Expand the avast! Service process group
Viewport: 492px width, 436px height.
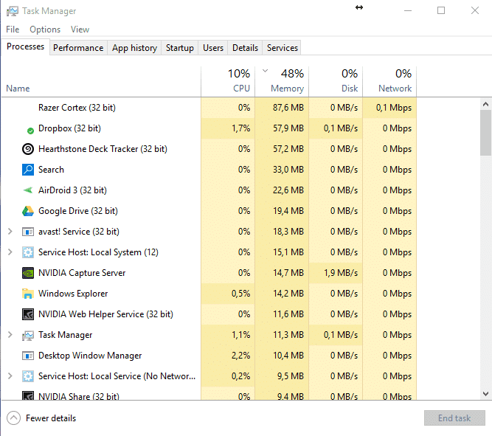pos(10,232)
